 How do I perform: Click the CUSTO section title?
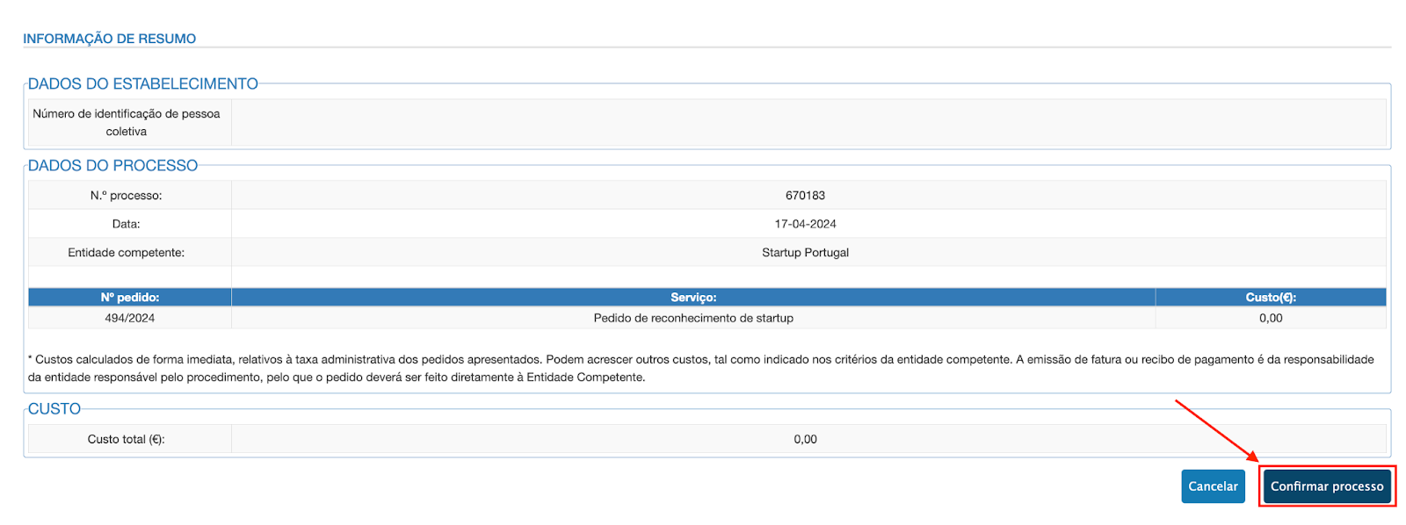coord(54,408)
